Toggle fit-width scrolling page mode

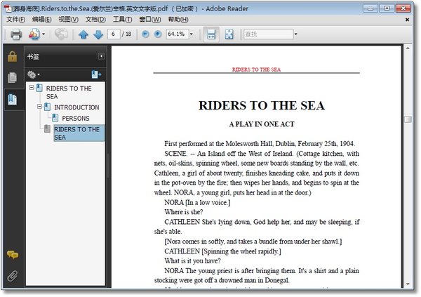tap(210, 34)
